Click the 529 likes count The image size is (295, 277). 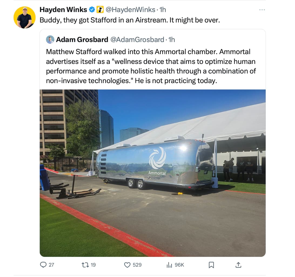click(137, 265)
